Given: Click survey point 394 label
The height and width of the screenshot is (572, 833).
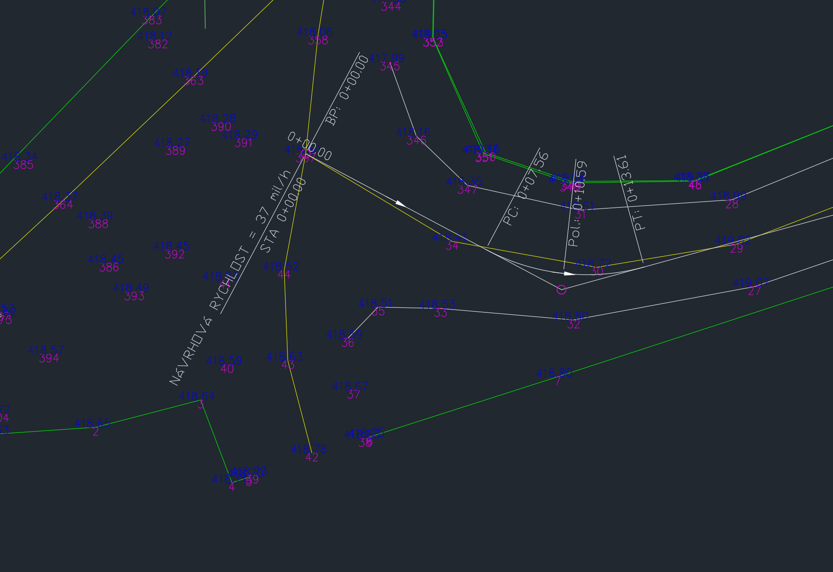Looking at the screenshot, I should point(49,358).
